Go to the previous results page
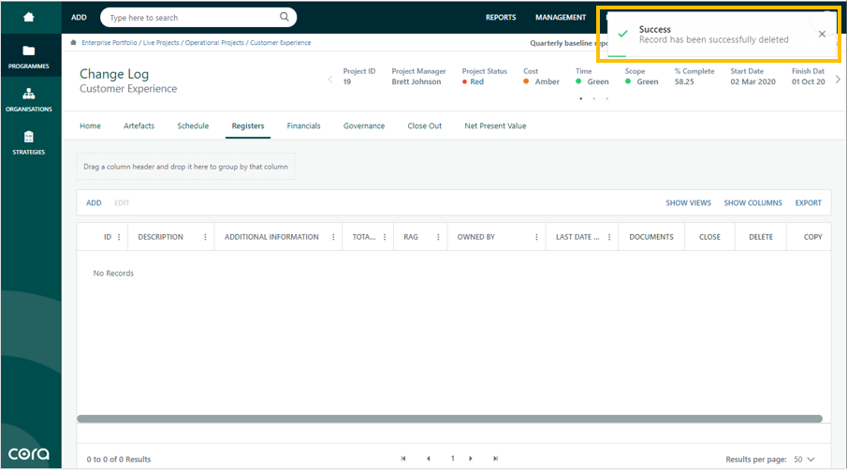The image size is (847, 473). coord(429,458)
